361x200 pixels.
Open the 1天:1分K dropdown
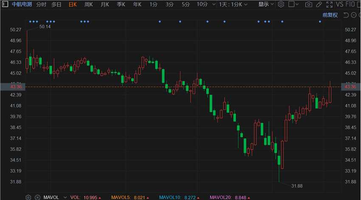tap(233, 4)
